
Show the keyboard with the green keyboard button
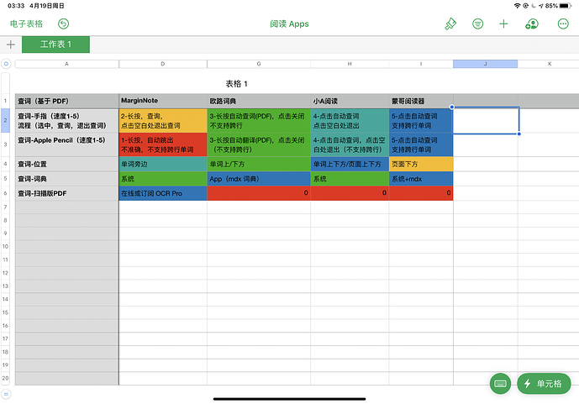(500, 384)
